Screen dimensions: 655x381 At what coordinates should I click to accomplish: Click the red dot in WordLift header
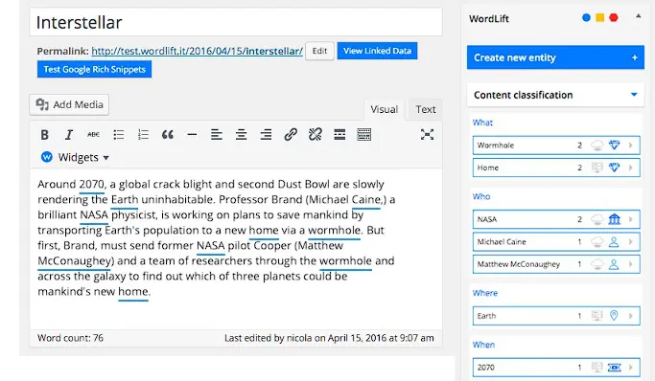click(x=613, y=17)
